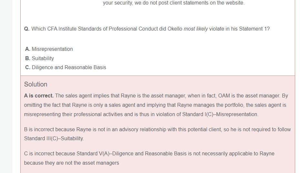Click "Standard I(C)–Misrepresentation" in the solution
Image resolution: width=300 pixels, height=173 pixels.
coord(220,114)
